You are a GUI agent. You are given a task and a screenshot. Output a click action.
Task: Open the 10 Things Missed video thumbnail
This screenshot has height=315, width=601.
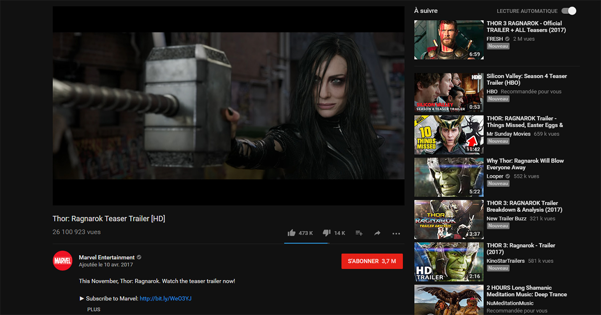tap(449, 135)
